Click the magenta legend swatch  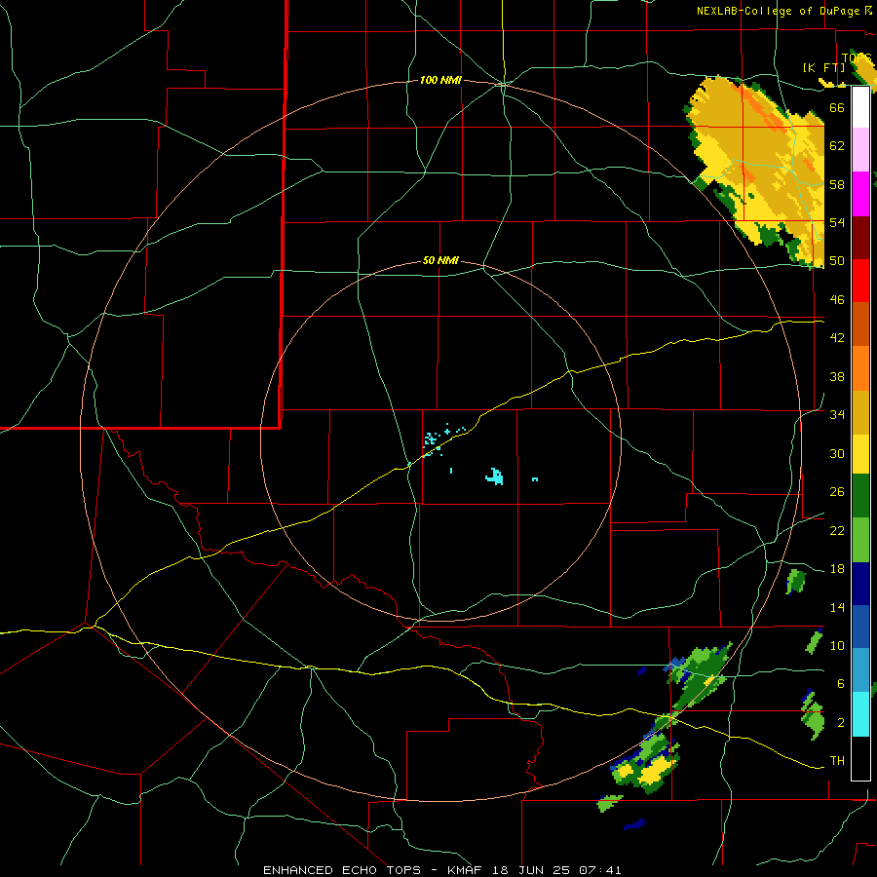[860, 194]
